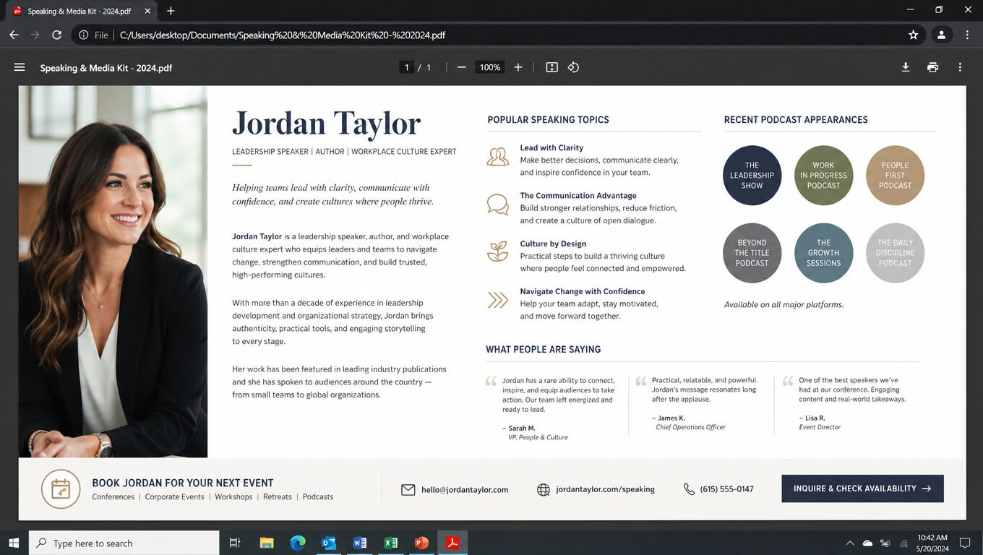Zoom in with the plus button
The width and height of the screenshot is (983, 555).
point(518,67)
